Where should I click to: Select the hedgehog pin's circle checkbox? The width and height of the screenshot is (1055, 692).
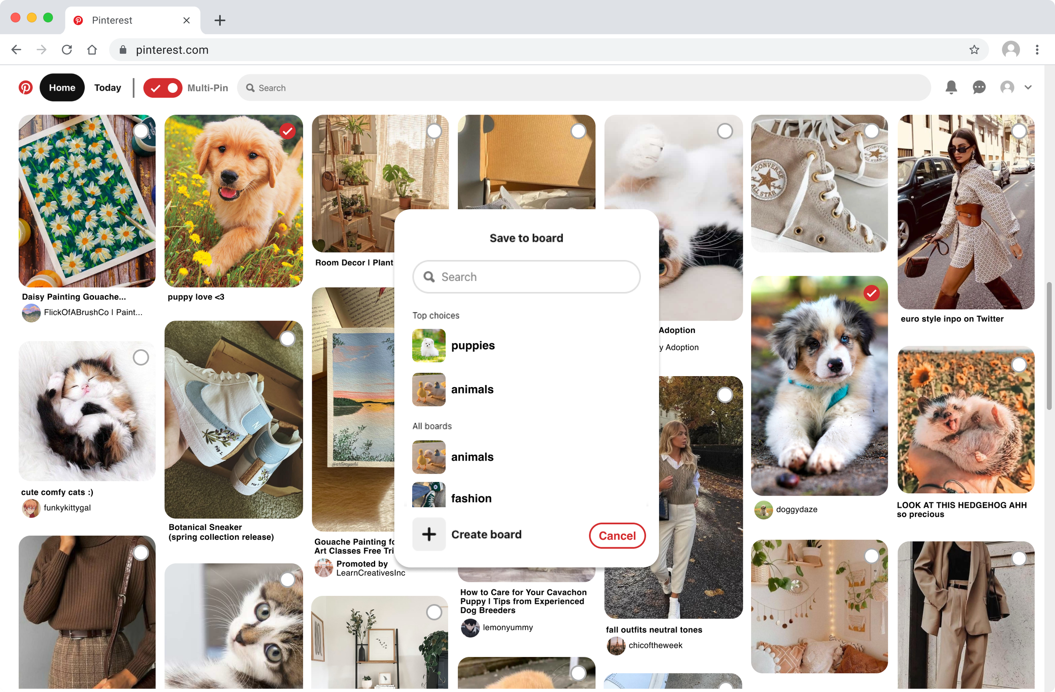click(1019, 365)
